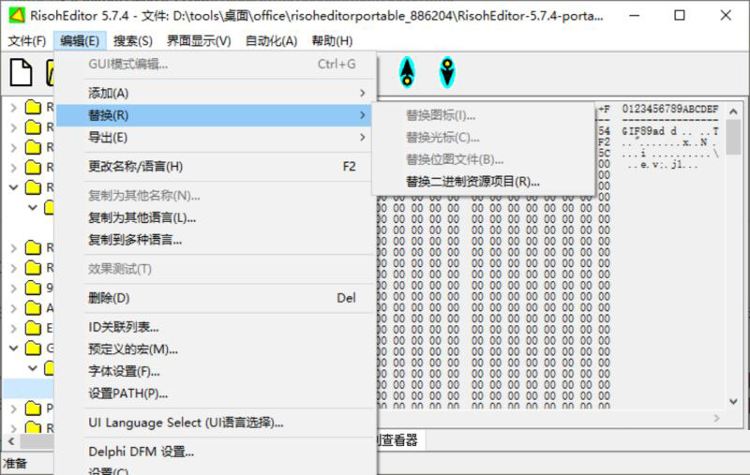Click the cyan up-arrow toolbar icon

407,72
